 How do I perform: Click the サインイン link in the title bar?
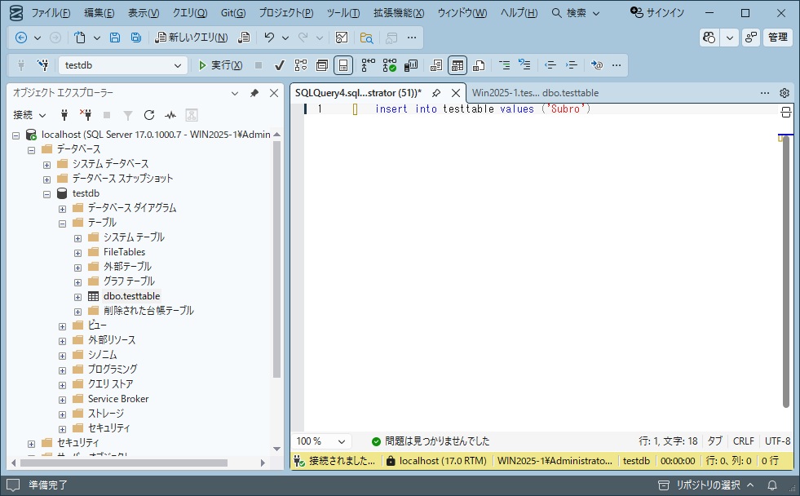[664, 12]
